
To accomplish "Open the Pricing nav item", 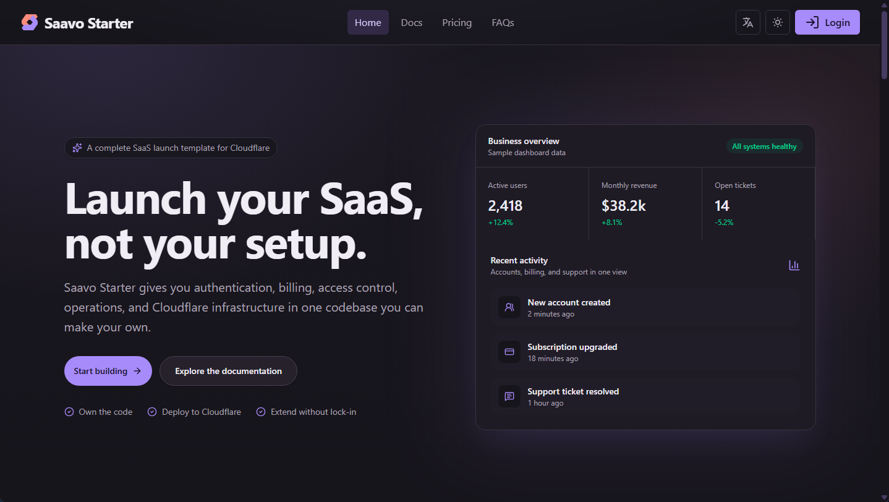I will [457, 22].
